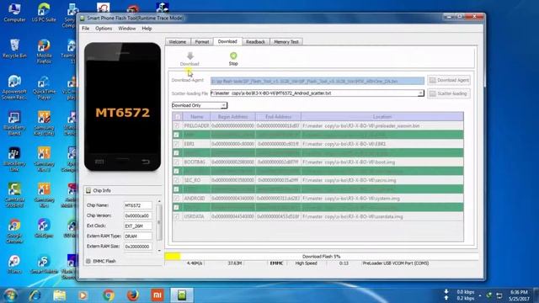The image size is (539, 303).
Task: Open Google Chrome from the taskbar
Action: [109, 295]
